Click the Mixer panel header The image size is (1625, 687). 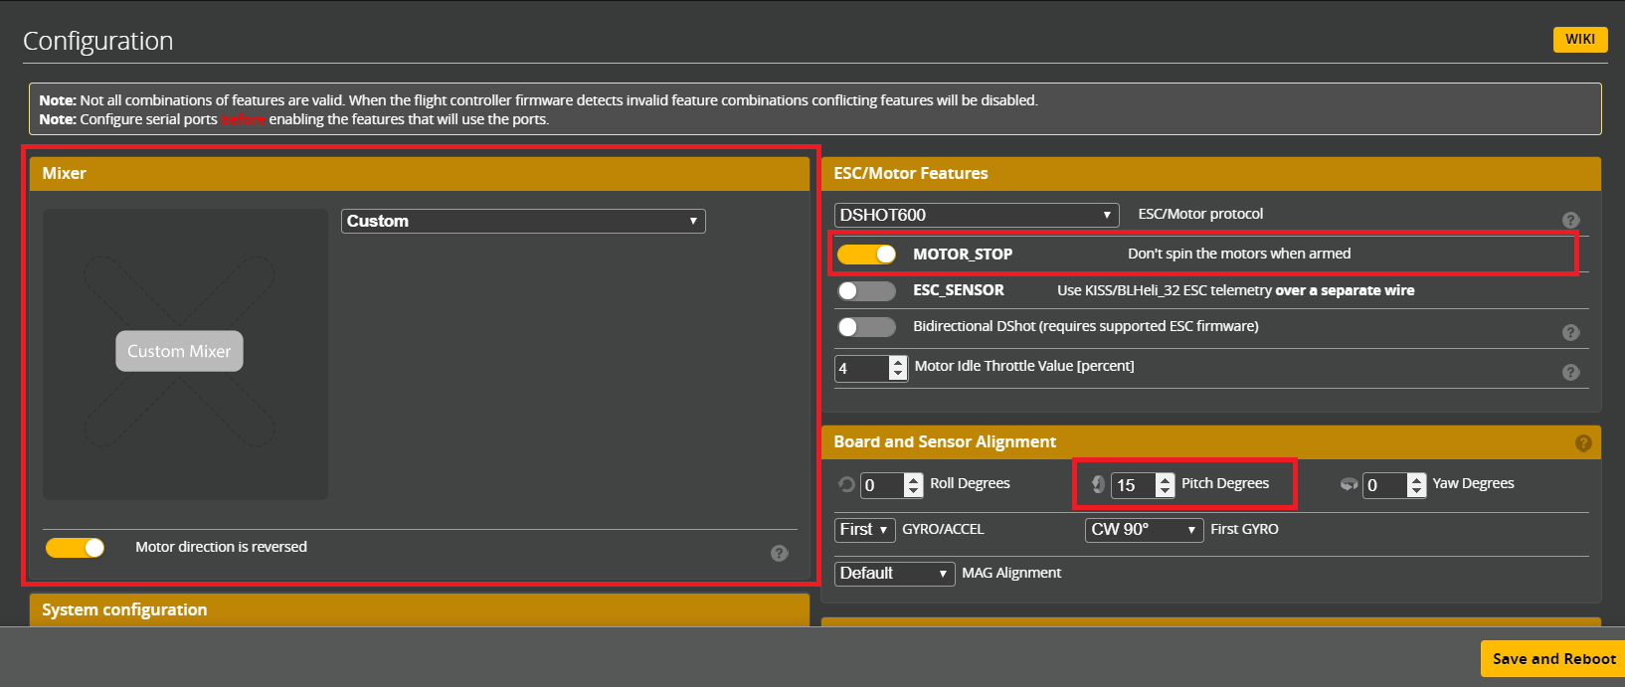tap(420, 173)
